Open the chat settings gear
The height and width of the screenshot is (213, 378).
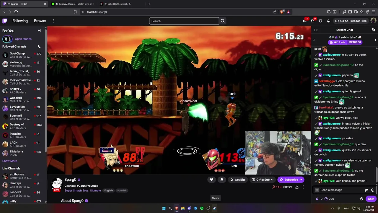click(361, 199)
